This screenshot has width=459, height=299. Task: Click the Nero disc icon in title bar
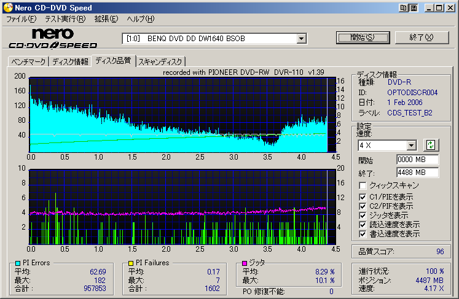point(8,7)
